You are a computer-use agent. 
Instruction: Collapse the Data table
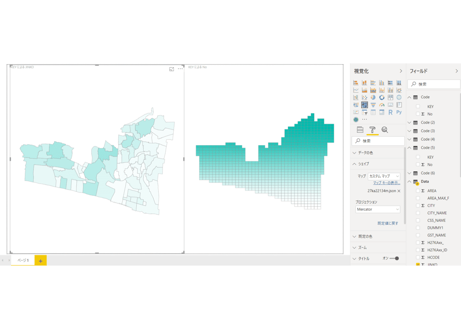coord(409,181)
